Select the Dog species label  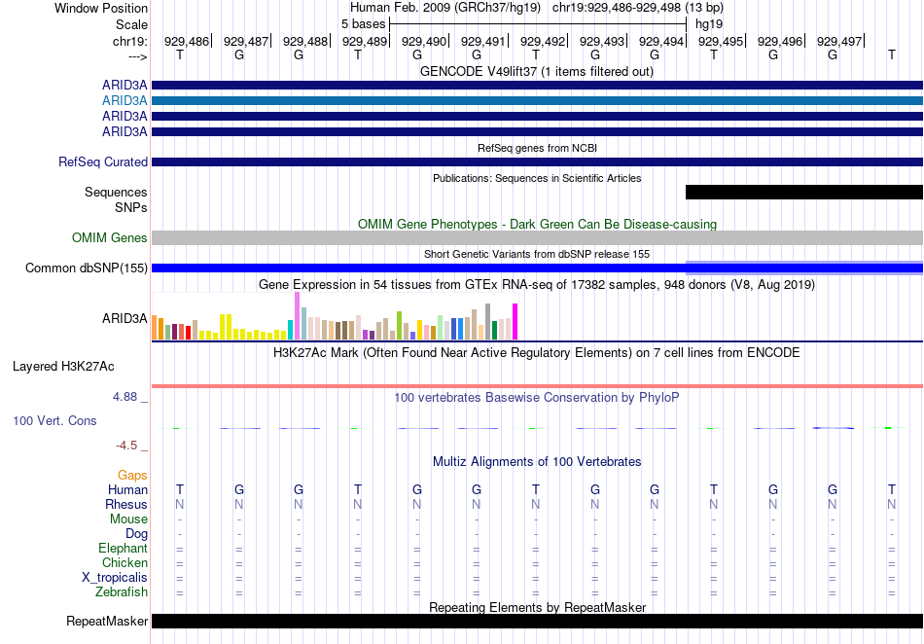(x=137, y=534)
